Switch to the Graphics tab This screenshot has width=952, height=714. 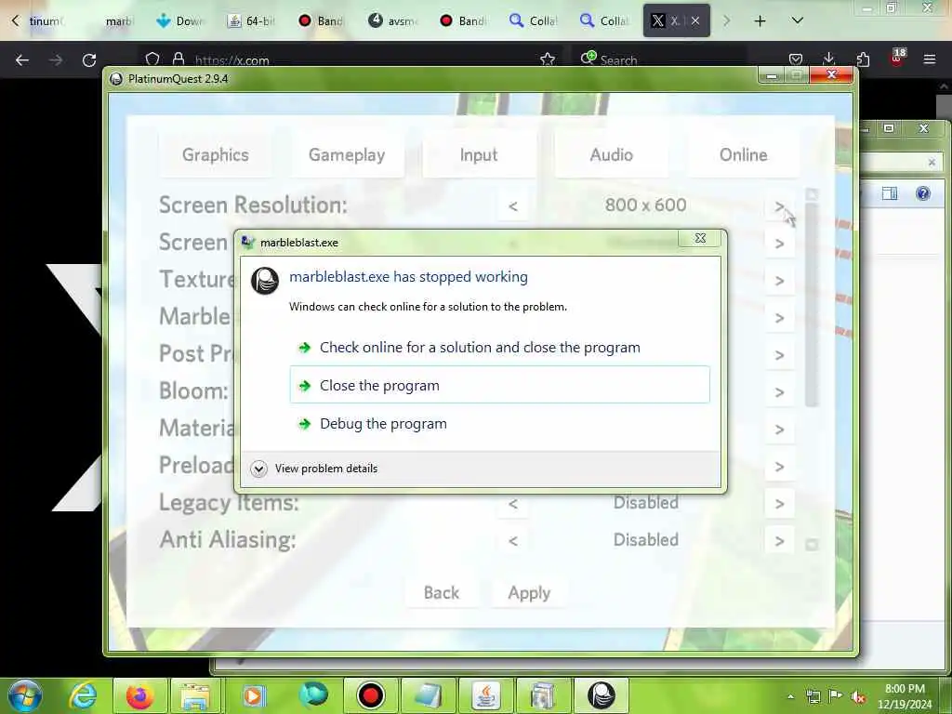(x=215, y=155)
